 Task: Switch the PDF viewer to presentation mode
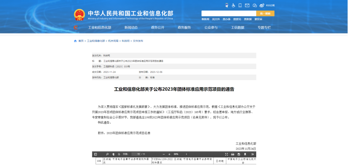coord(226,154)
